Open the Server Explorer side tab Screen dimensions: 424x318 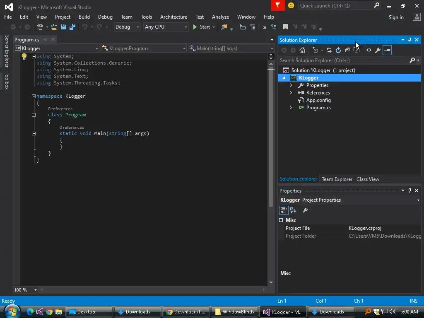pos(7,51)
